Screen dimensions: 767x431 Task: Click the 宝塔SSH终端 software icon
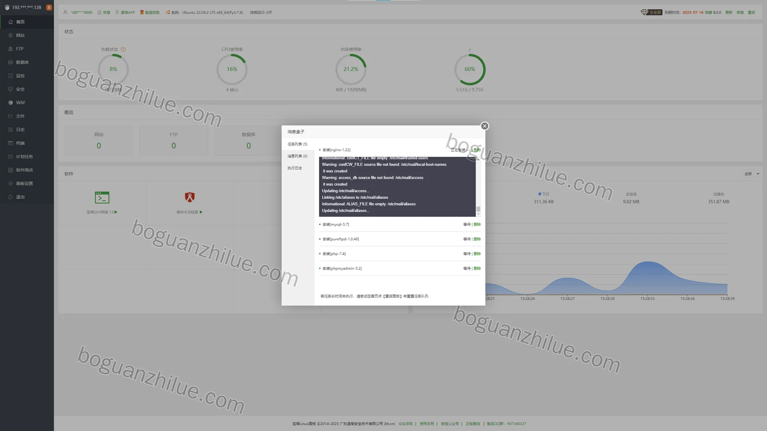102,198
